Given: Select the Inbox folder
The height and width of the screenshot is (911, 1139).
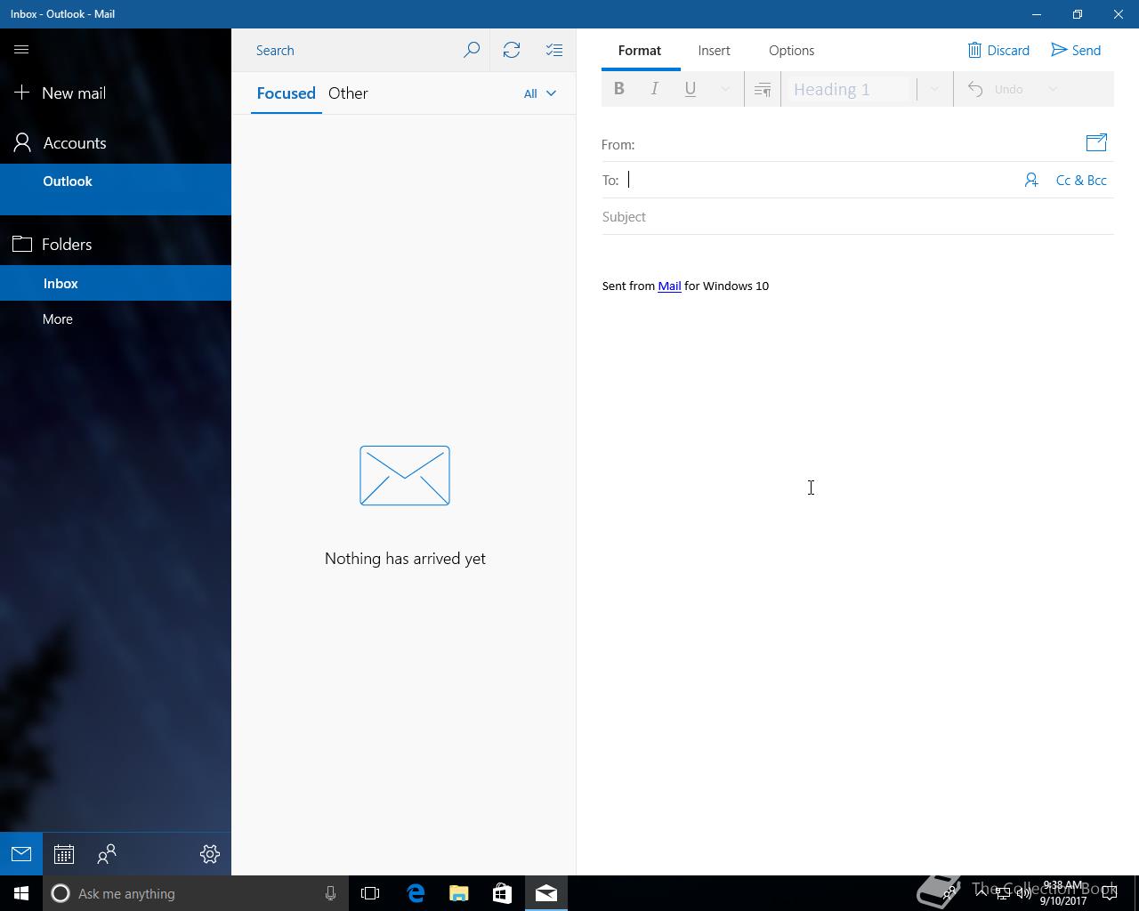Looking at the screenshot, I should 116,283.
